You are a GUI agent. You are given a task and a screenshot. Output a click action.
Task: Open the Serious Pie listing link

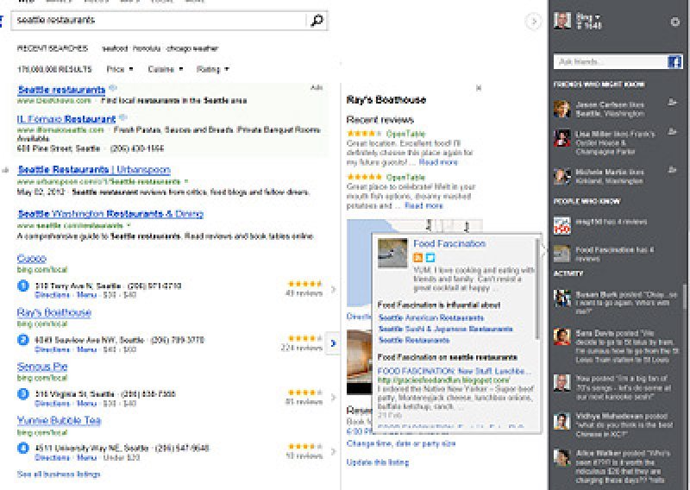tap(42, 367)
